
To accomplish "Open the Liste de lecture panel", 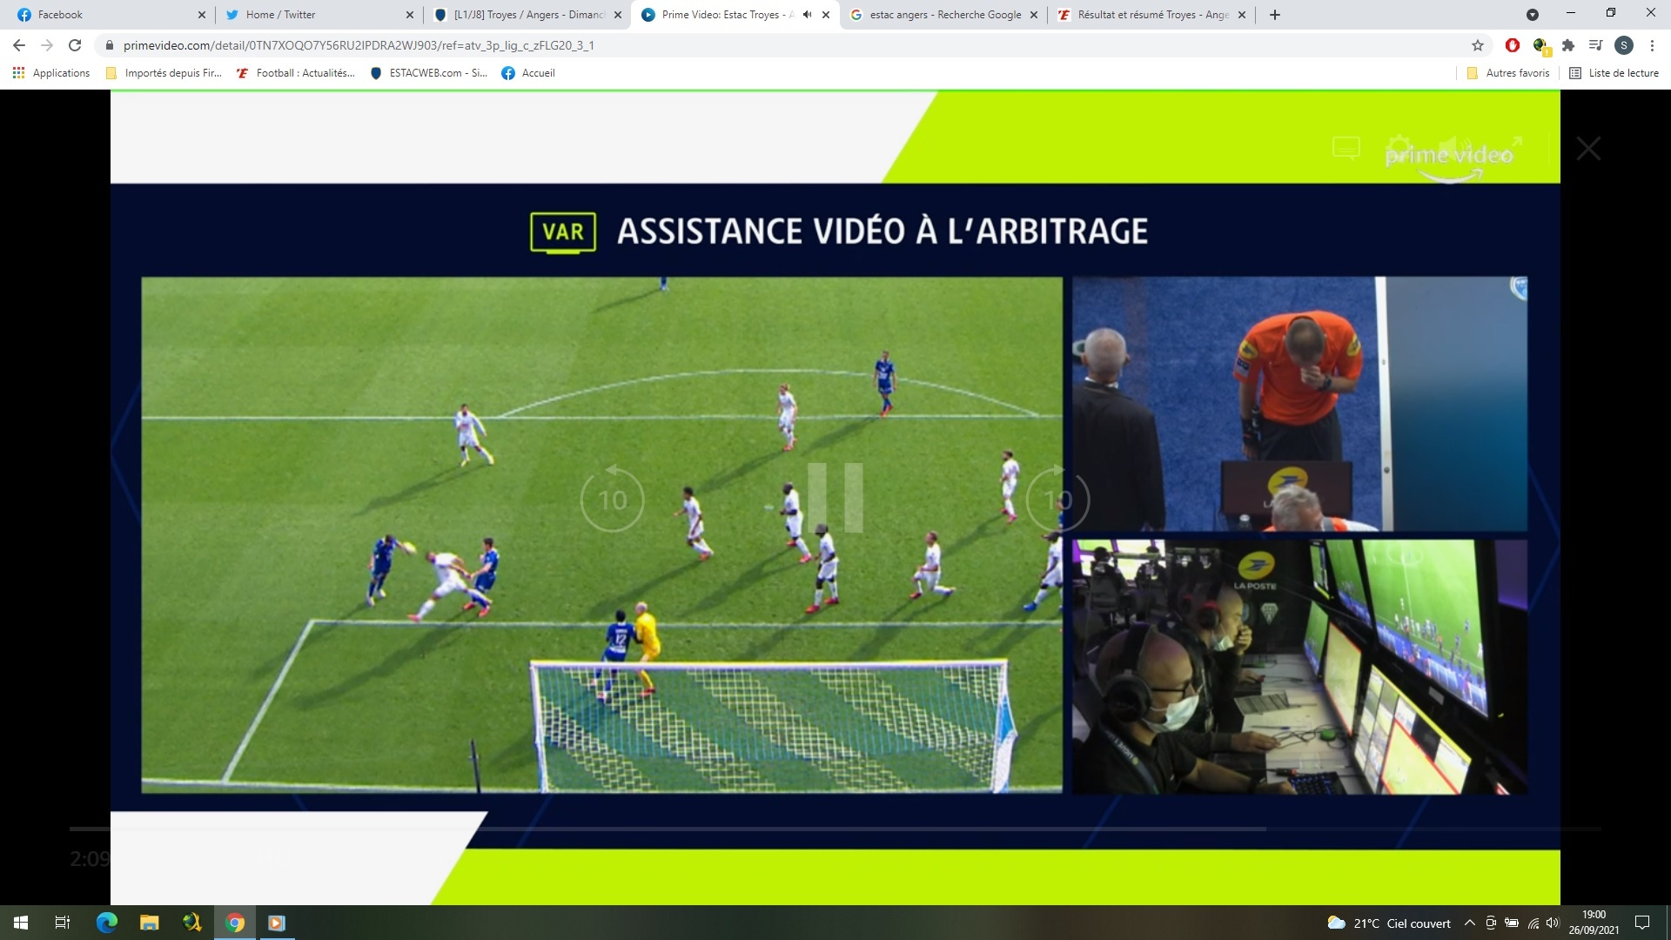I will pyautogui.click(x=1614, y=73).
